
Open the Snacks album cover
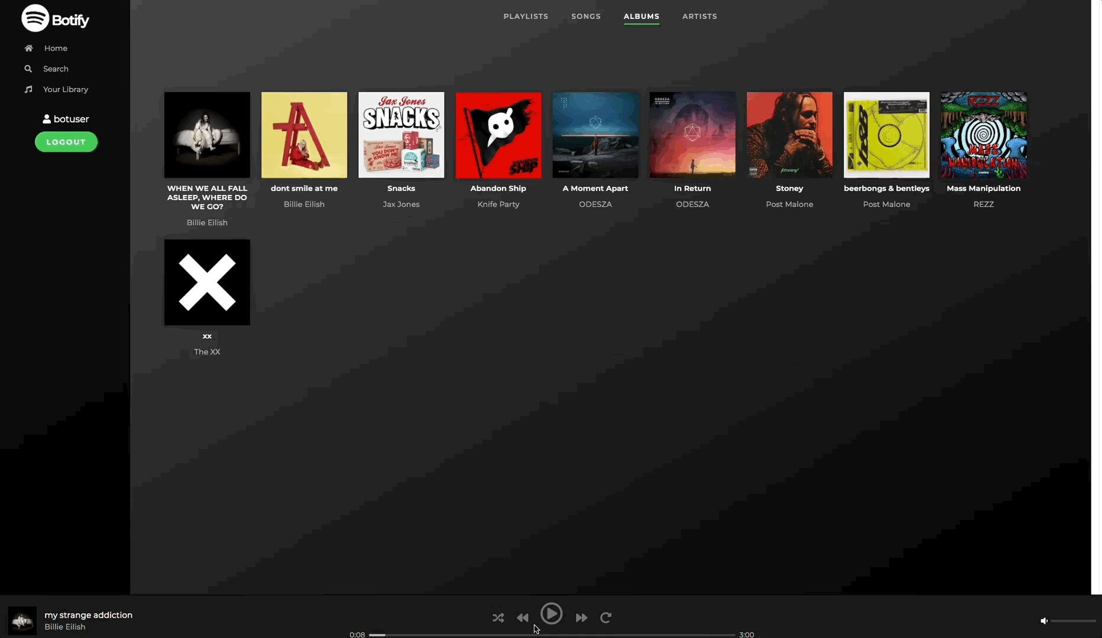(401, 135)
